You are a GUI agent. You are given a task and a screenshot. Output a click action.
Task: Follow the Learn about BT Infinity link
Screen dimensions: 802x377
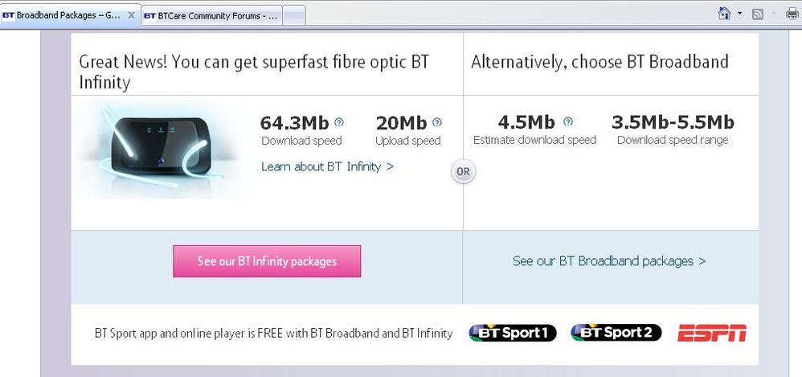(x=327, y=166)
